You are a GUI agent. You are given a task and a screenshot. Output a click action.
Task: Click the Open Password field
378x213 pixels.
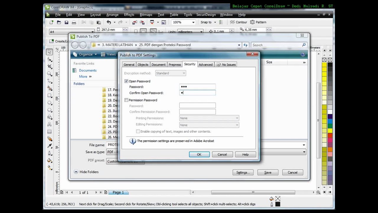(197, 87)
